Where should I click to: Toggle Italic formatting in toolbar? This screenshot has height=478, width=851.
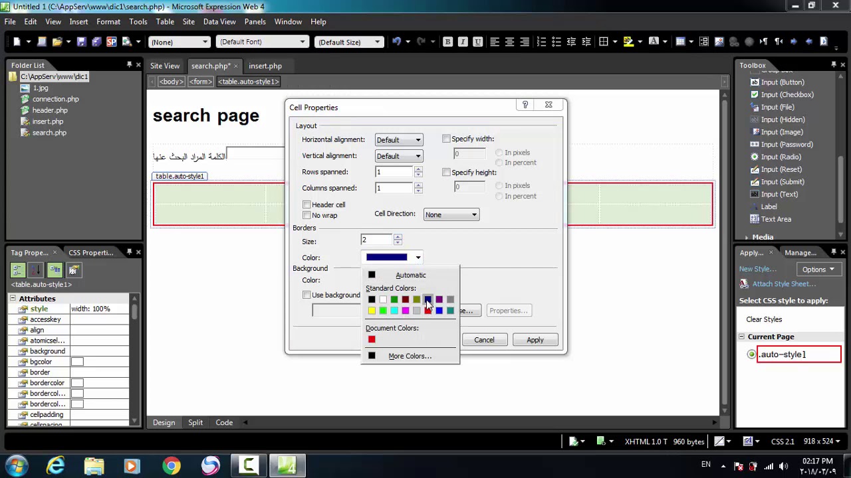463,42
